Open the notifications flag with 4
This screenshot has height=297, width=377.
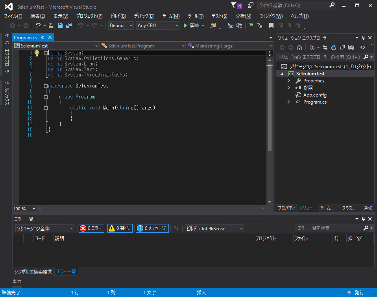[237, 5]
